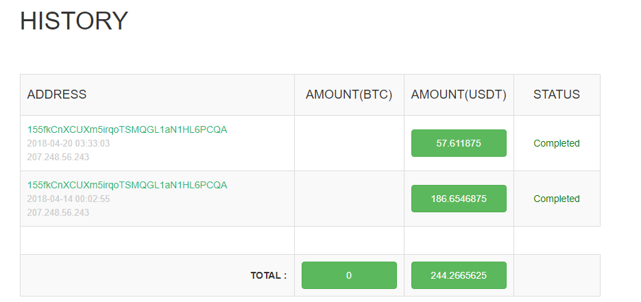Image resolution: width=641 pixels, height=302 pixels.
Task: Click Completed status in first row
Action: [557, 143]
